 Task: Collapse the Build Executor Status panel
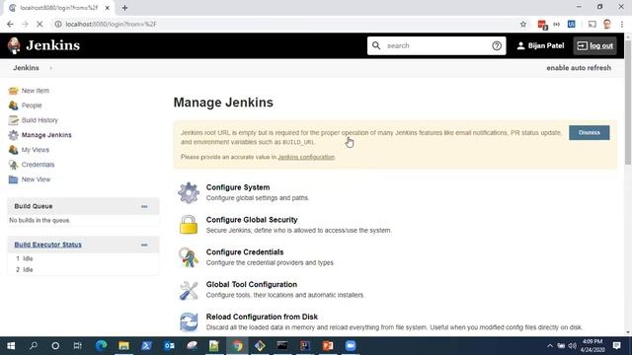144,245
